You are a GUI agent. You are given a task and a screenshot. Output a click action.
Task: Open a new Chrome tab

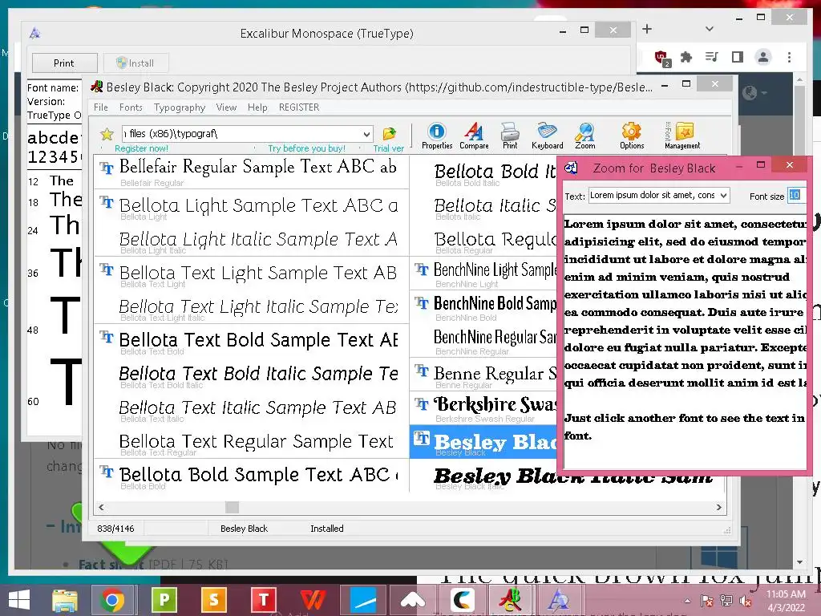[647, 30]
